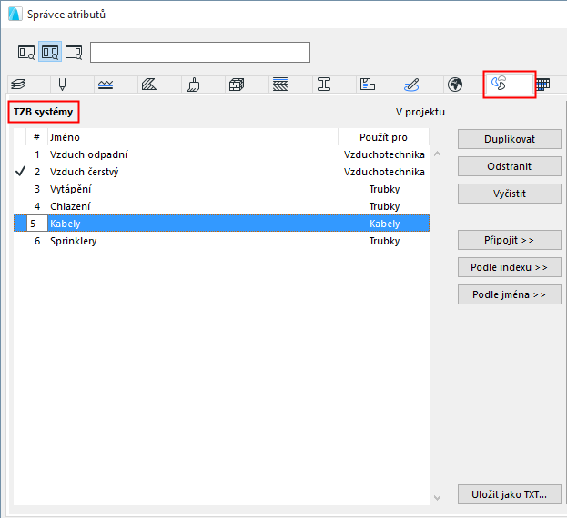
Task: Open the Building Materials tab
Action: coord(237,85)
